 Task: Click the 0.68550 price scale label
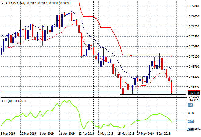(194, 97)
